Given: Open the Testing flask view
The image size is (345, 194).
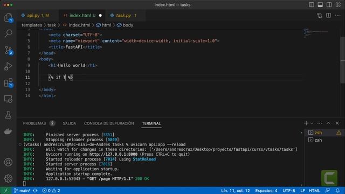Looking at the screenshot, I should click(x=9, y=115).
